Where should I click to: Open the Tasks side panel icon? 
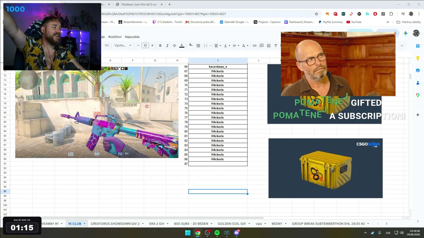click(418, 70)
